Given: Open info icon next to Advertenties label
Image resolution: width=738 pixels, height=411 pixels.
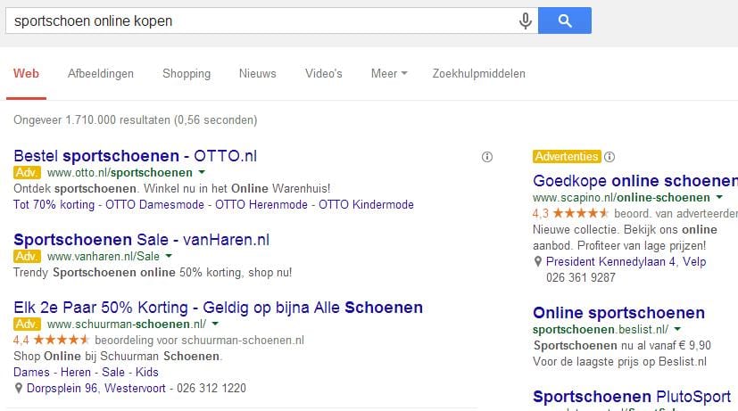Looking at the screenshot, I should pyautogui.click(x=609, y=157).
